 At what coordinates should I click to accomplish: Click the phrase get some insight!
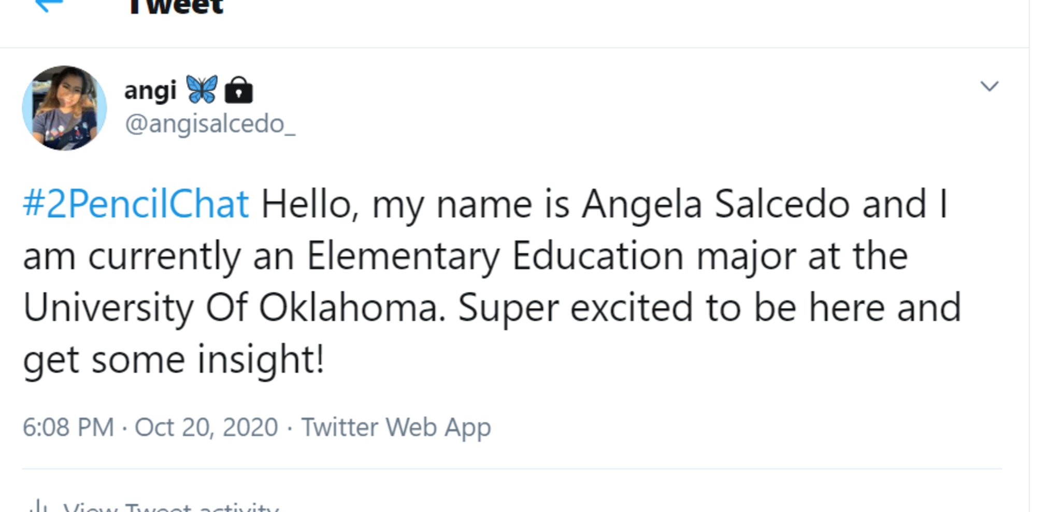click(x=174, y=360)
